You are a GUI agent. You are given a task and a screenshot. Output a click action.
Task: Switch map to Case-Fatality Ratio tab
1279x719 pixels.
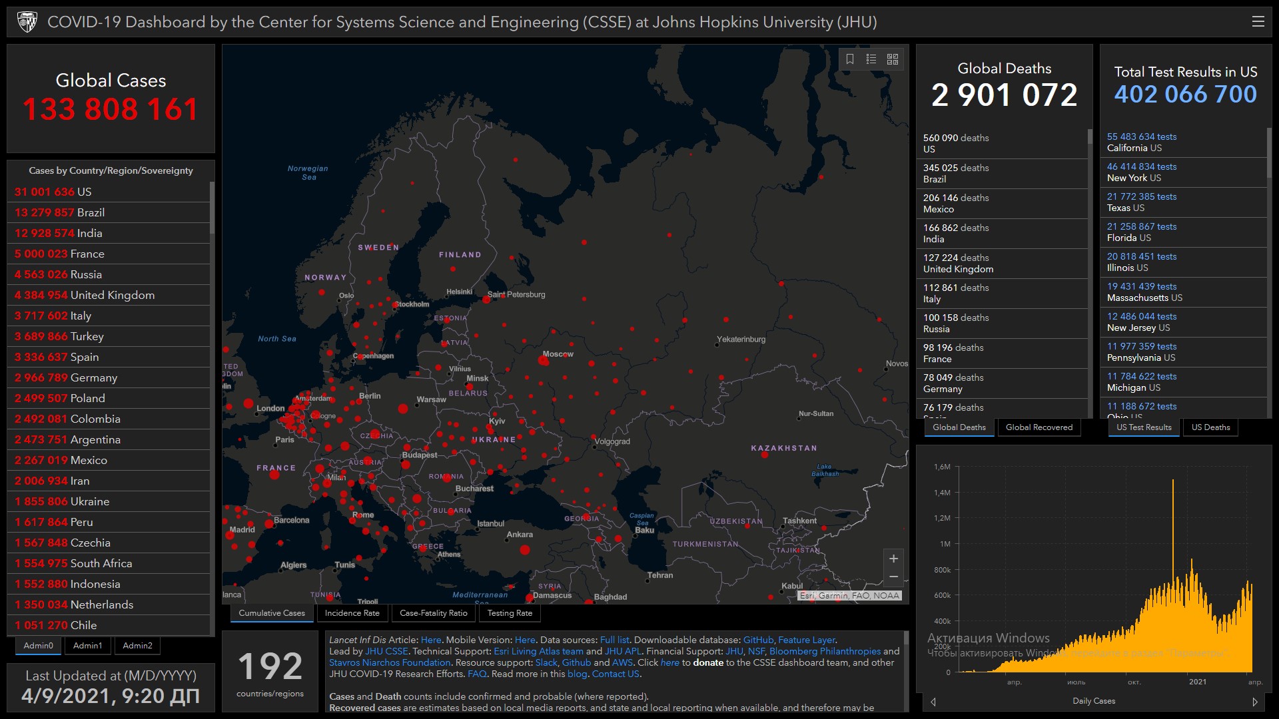coord(433,613)
